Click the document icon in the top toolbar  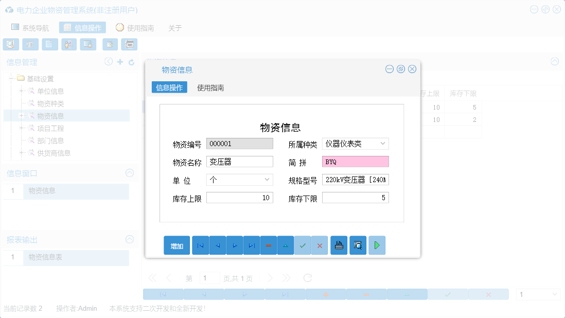(49, 44)
